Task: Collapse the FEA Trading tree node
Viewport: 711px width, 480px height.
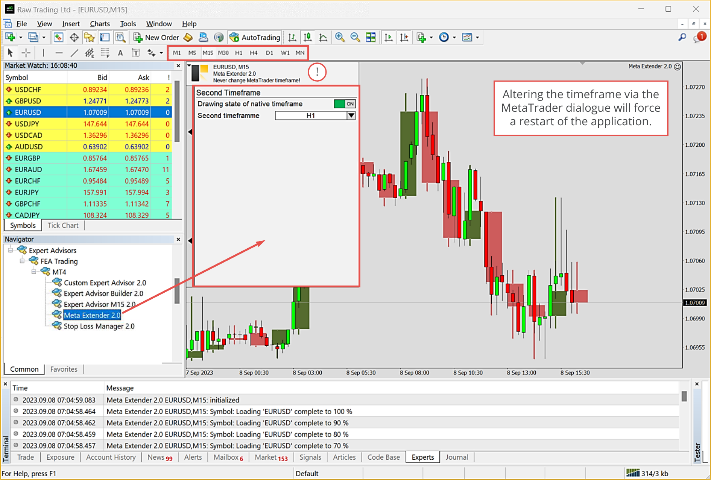Action: pyautogui.click(x=22, y=261)
